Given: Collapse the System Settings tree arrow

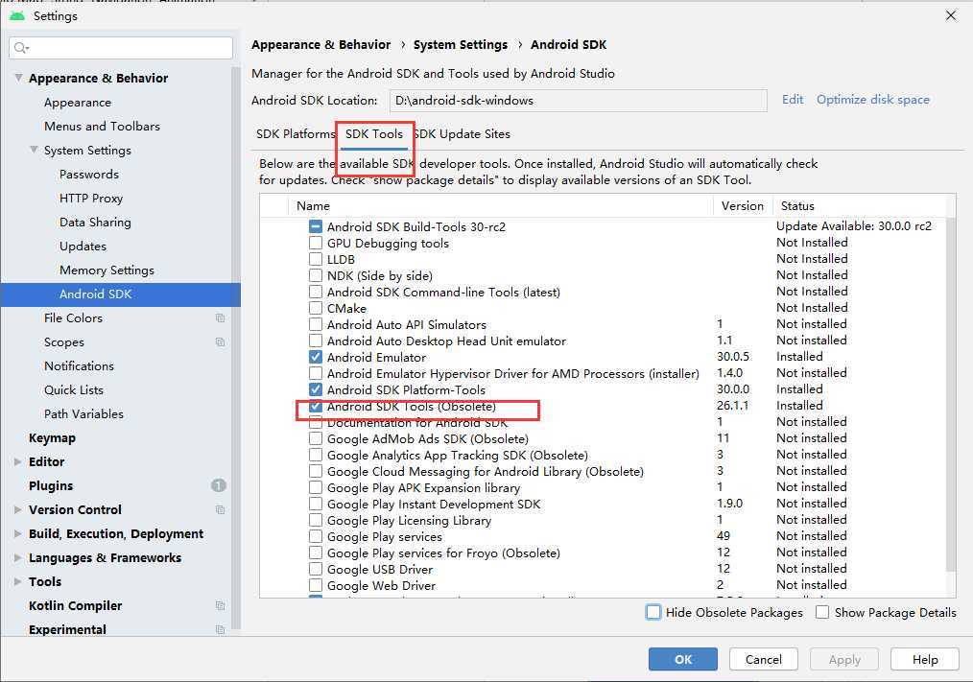Looking at the screenshot, I should coord(35,150).
